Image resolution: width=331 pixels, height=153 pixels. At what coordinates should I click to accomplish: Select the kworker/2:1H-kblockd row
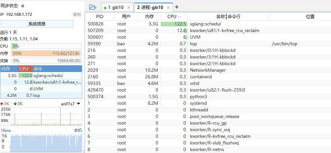coord(208,63)
